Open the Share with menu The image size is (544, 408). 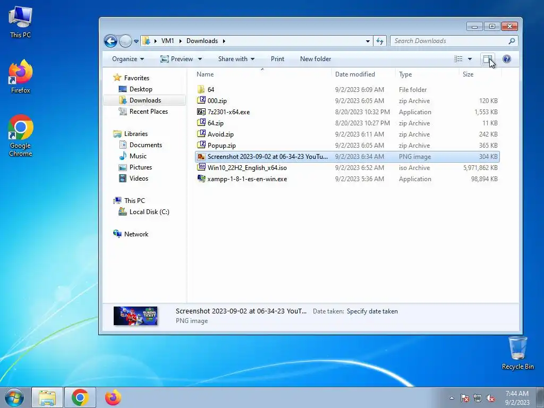[x=236, y=59]
